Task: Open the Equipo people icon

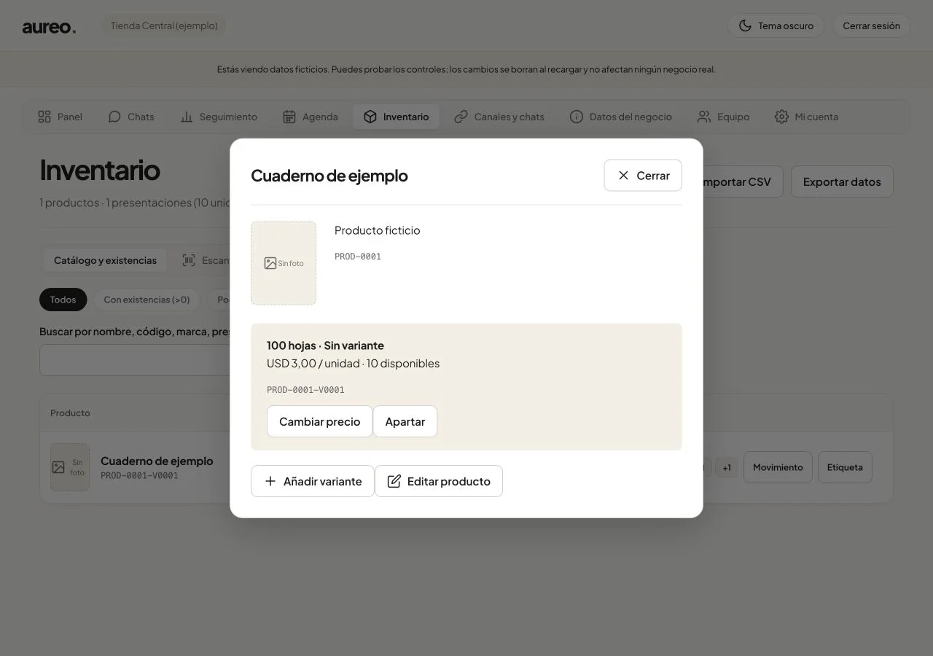Action: click(x=704, y=117)
